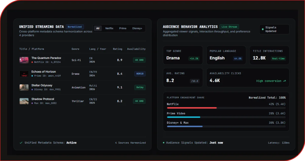Click the Popular Language English card
The width and height of the screenshot is (305, 161).
pos(226,55)
